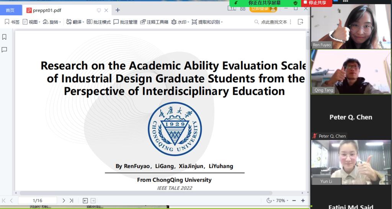Click the 立即登录 login button

(263, 9)
